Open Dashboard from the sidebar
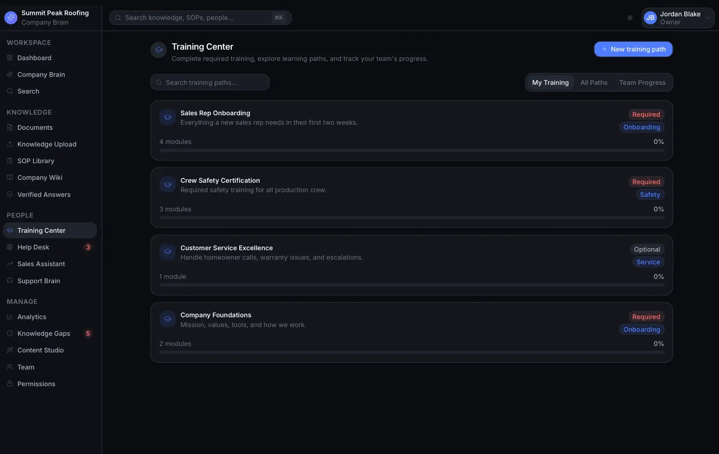Viewport: 719px width, 454px height. click(50, 58)
